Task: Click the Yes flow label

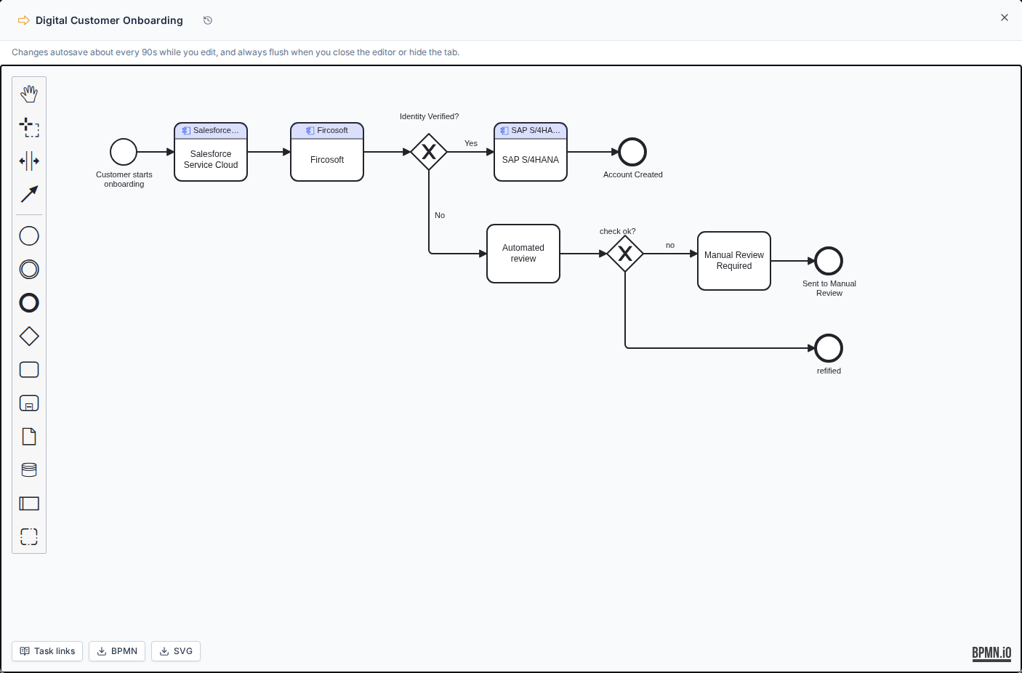Action: (471, 143)
